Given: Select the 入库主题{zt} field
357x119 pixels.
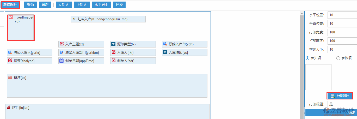Looking at the screenshot, I should click(x=81, y=44).
